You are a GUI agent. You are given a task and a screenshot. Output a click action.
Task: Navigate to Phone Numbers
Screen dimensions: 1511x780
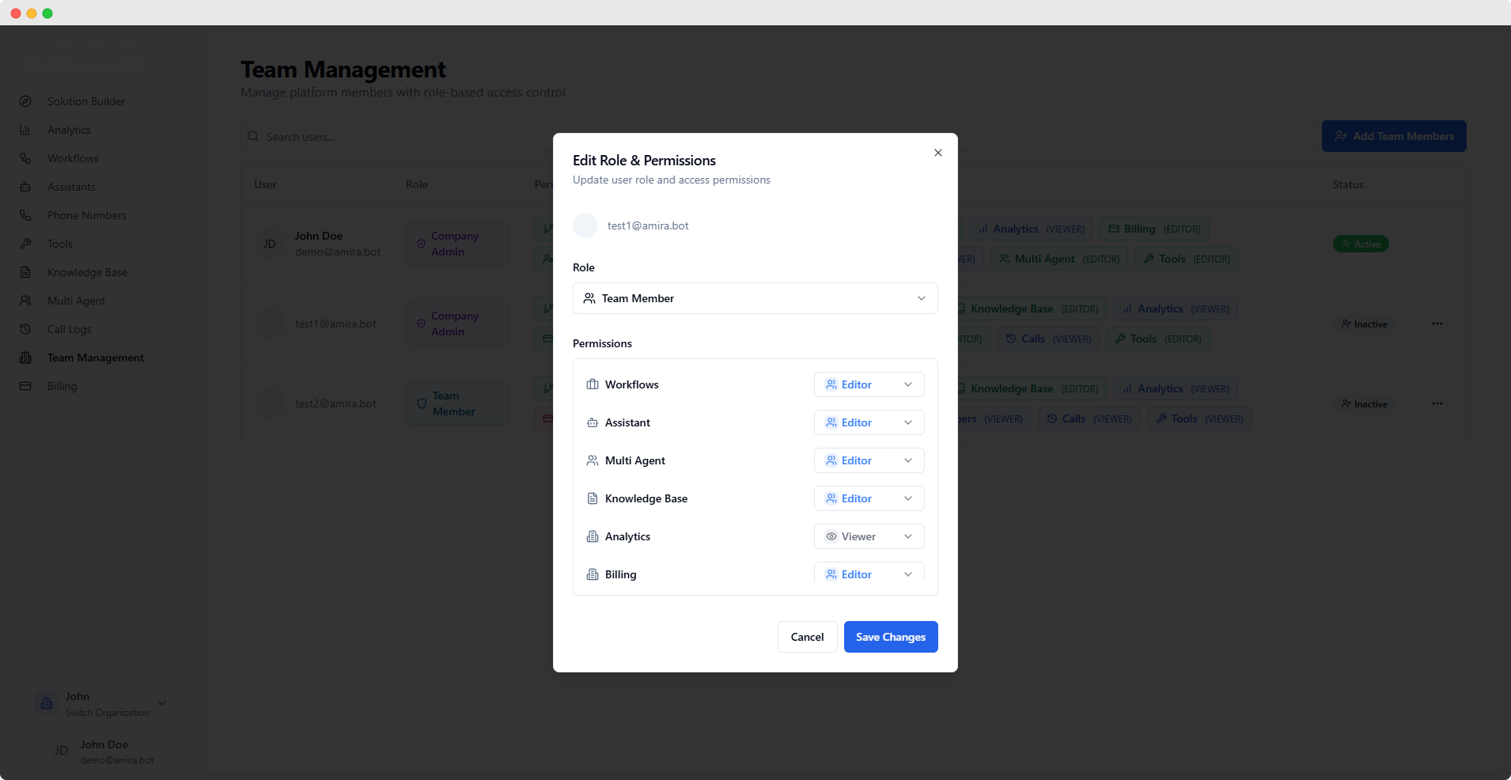[x=86, y=214]
